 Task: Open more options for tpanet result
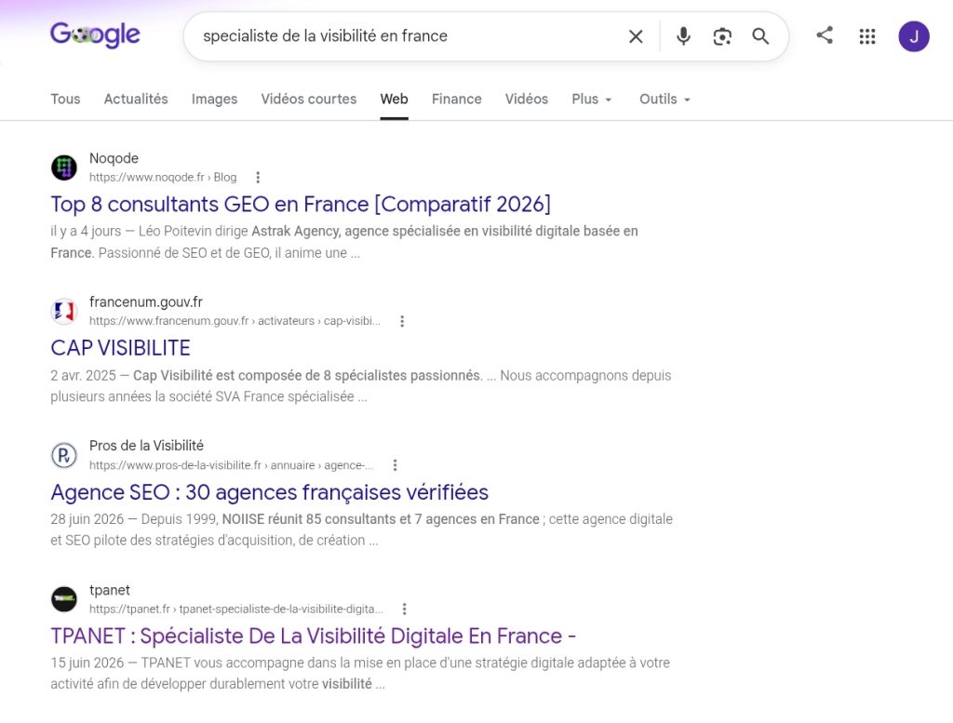pyautogui.click(x=404, y=609)
